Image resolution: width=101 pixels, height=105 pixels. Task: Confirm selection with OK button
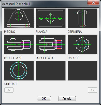(x=44, y=99)
